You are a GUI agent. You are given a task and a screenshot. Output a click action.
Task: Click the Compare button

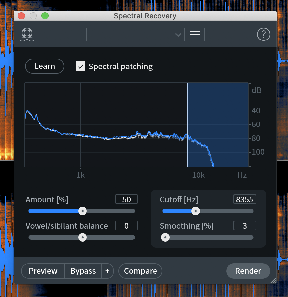(x=140, y=271)
